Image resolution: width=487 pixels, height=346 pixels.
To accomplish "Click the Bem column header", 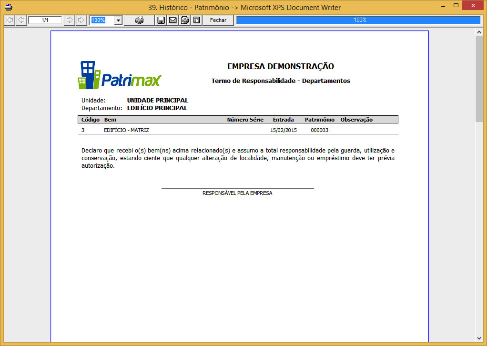I will pyautogui.click(x=110, y=120).
